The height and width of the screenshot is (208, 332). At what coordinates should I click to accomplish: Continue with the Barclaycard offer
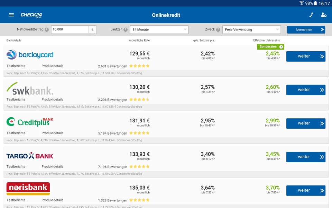click(x=306, y=56)
